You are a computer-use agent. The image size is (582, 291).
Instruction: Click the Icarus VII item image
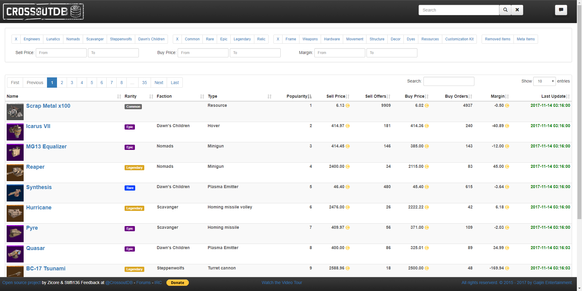point(15,132)
